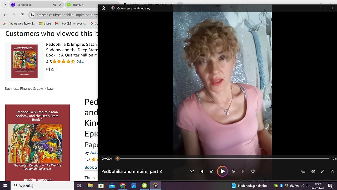Switch to Chrome in the taskbar
337x190 pixels.
pyautogui.click(x=123, y=186)
